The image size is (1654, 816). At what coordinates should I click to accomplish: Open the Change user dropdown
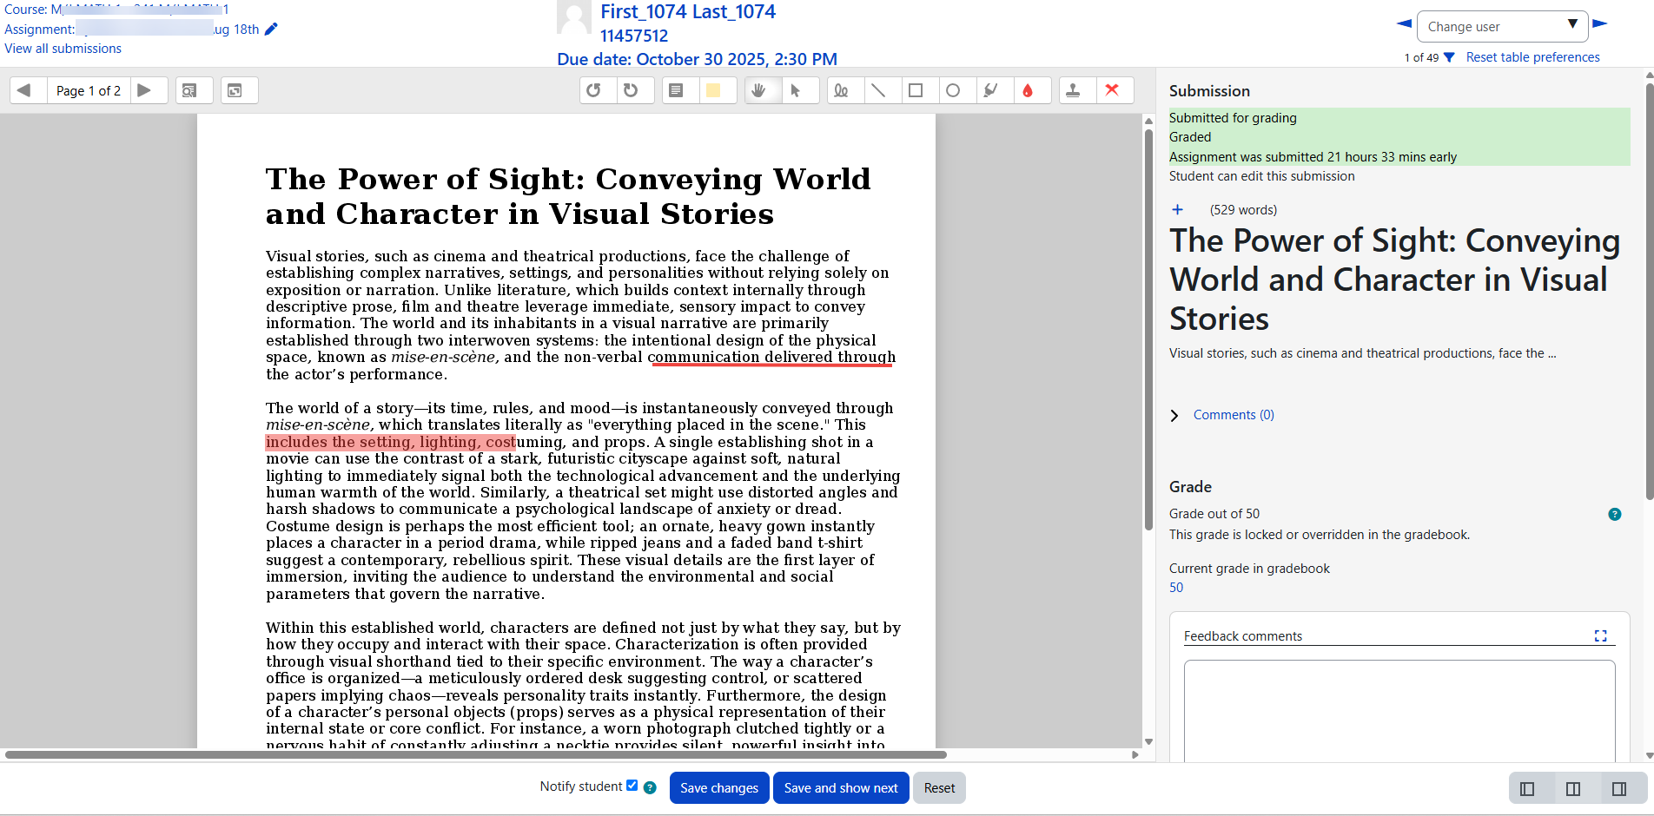tap(1502, 27)
